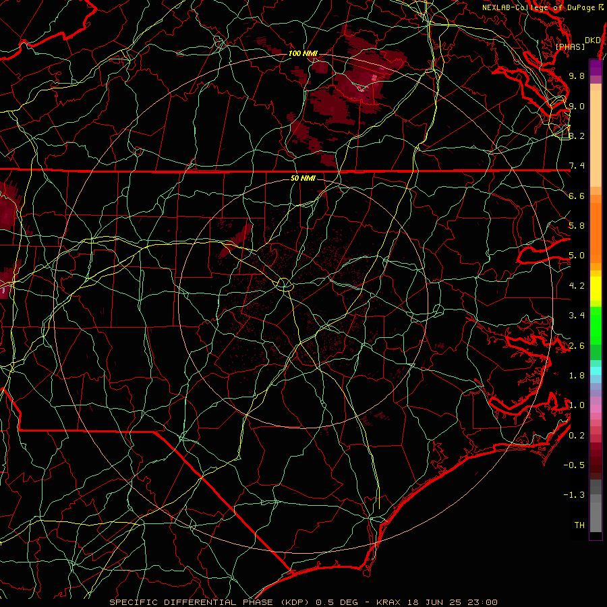607x607 pixels.
Task: Click the 0.2 colorbar value
Action: point(577,435)
